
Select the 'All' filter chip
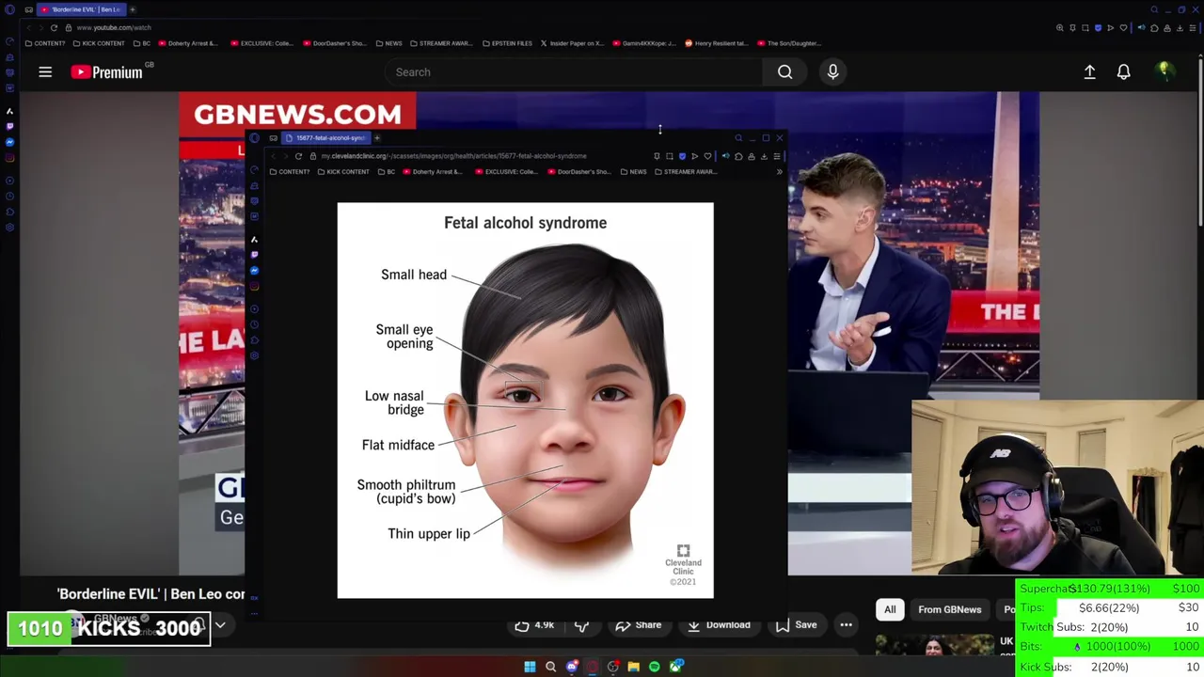[890, 609]
